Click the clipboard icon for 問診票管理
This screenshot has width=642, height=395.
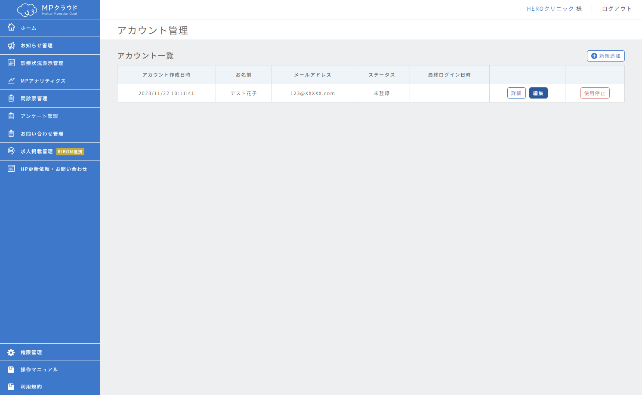pos(11,98)
